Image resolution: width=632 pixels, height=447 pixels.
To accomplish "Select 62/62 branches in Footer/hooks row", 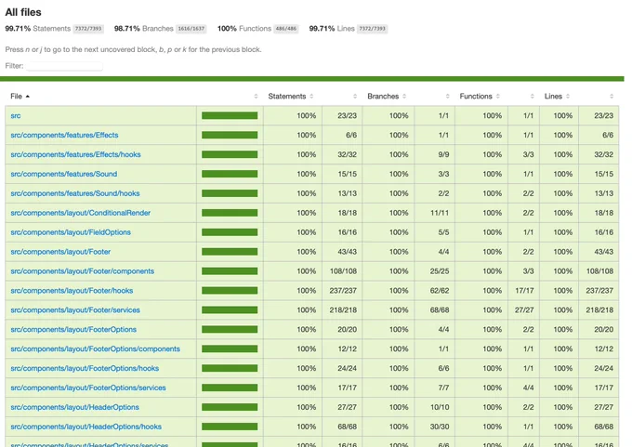I will click(x=440, y=291).
